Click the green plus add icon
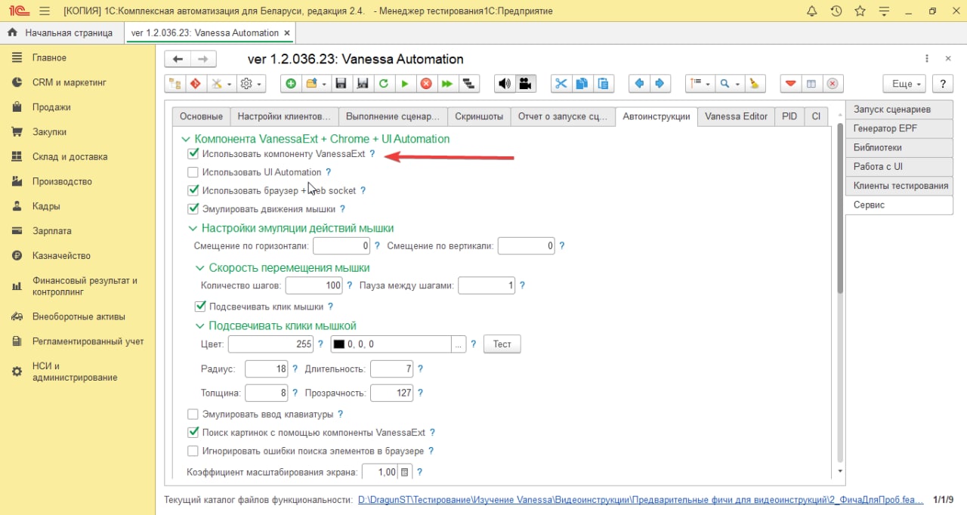Screen dimensions: 967x515 click(x=291, y=84)
